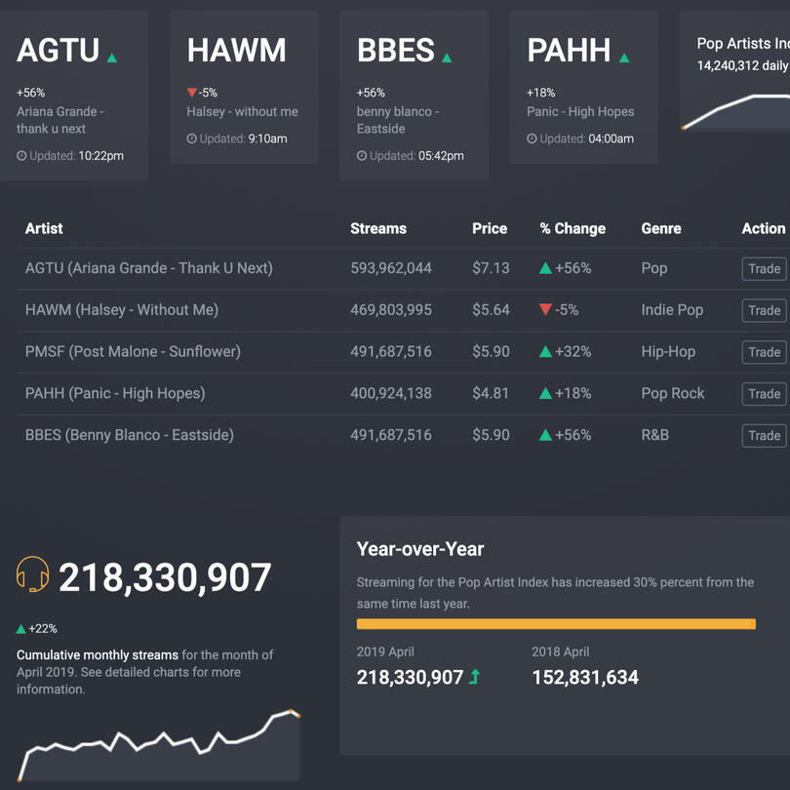Sort table by % Change column header
This screenshot has height=790, width=790.
(x=573, y=228)
